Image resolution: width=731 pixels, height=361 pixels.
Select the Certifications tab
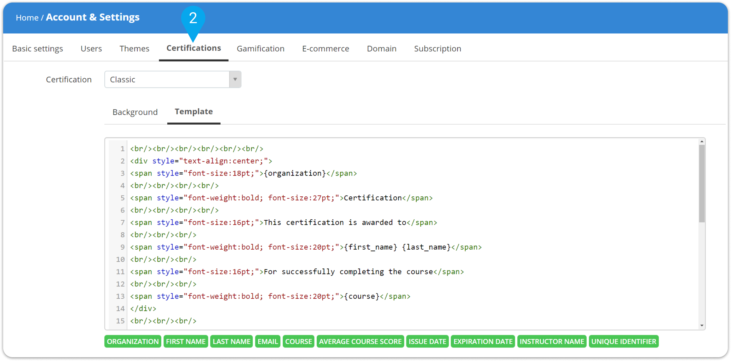click(193, 48)
